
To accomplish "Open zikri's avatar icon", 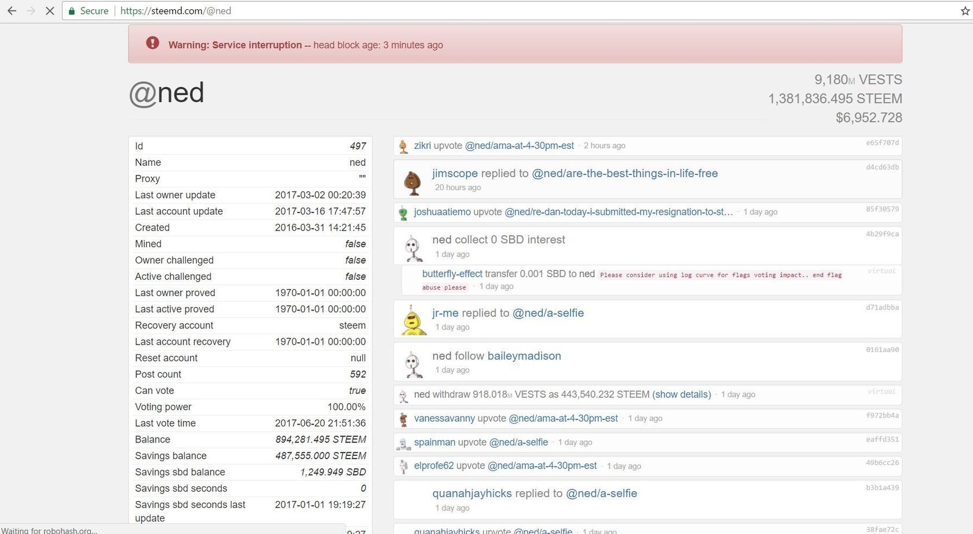I will click(404, 147).
